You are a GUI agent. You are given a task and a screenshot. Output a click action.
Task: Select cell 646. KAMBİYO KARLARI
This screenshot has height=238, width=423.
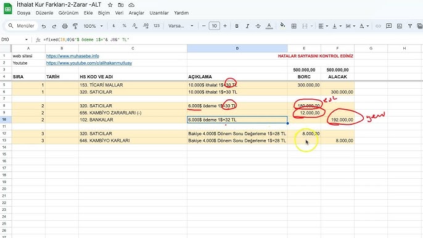(x=133, y=141)
